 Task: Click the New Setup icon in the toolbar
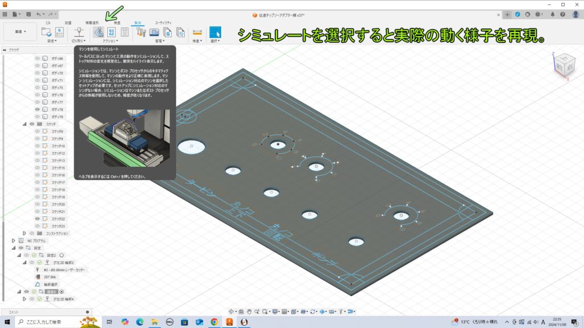(x=46, y=32)
